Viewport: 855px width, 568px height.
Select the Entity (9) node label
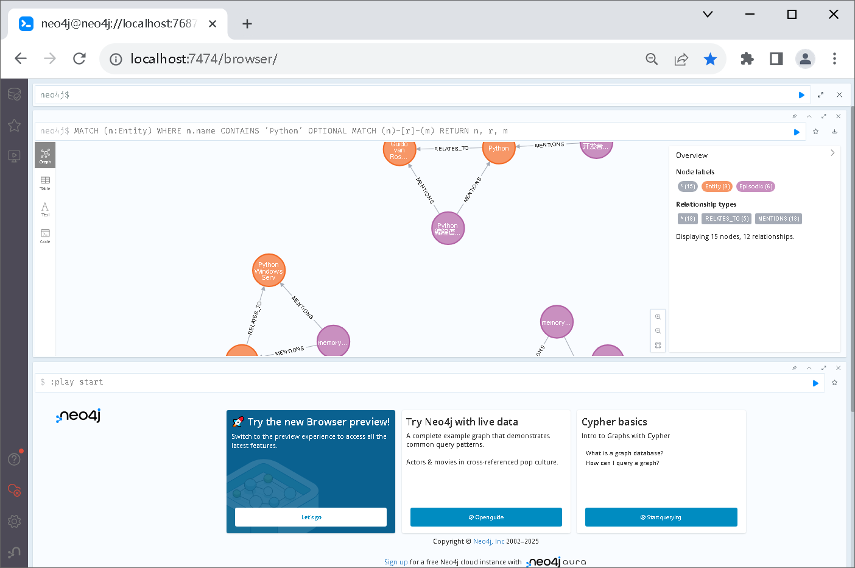[x=717, y=186]
